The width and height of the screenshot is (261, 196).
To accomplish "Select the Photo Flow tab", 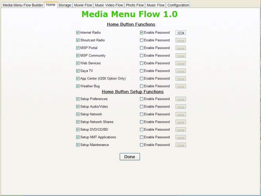I will [x=135, y=5].
